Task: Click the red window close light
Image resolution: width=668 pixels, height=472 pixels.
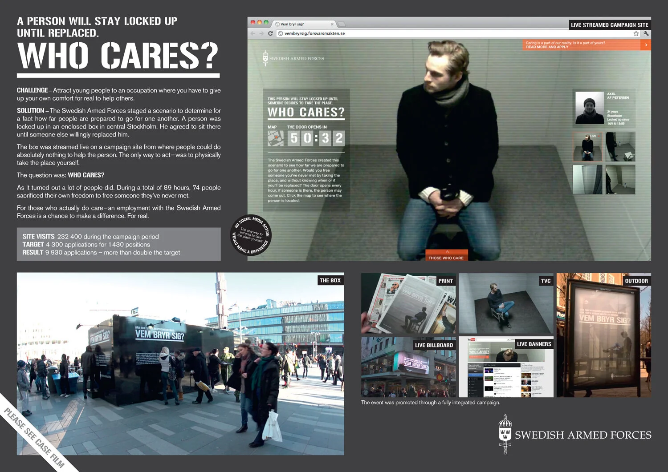Action: (253, 22)
